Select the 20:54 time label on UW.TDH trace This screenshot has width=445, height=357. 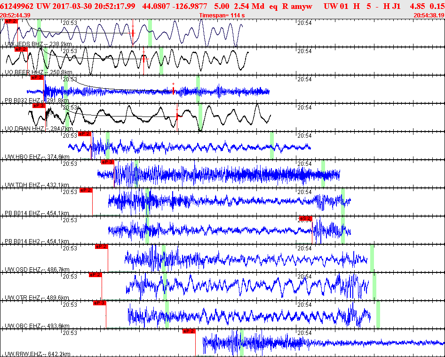click(304, 164)
